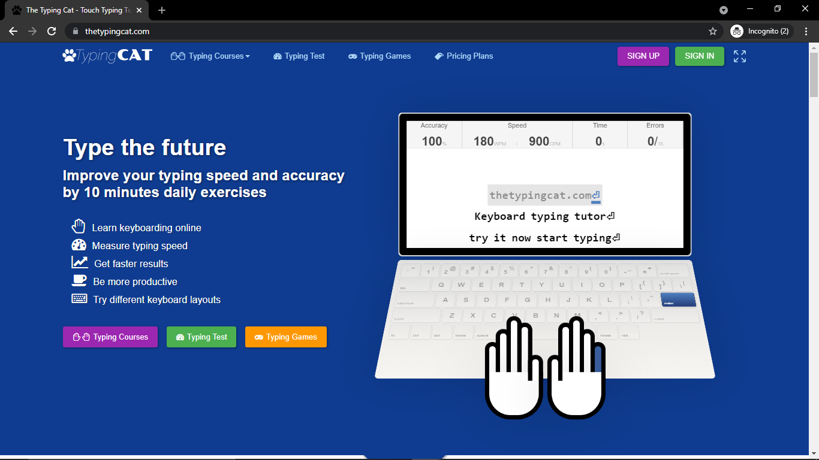Start the green Typing Test button

201,337
